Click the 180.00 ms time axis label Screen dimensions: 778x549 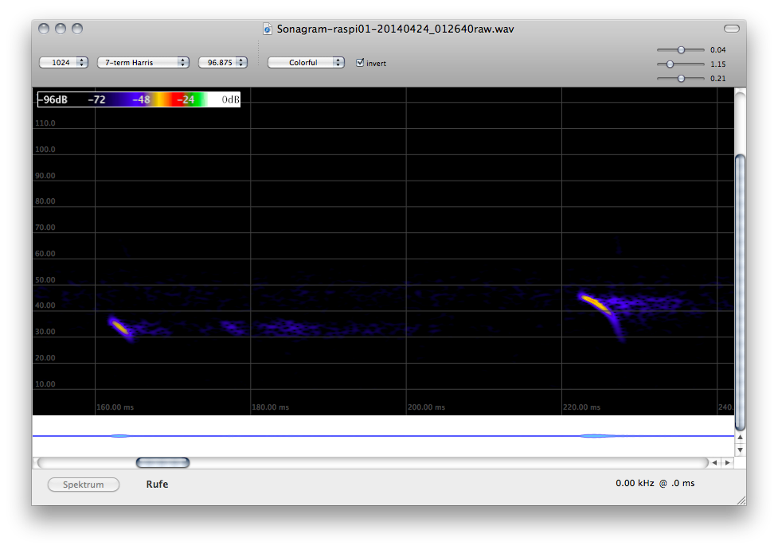[271, 407]
